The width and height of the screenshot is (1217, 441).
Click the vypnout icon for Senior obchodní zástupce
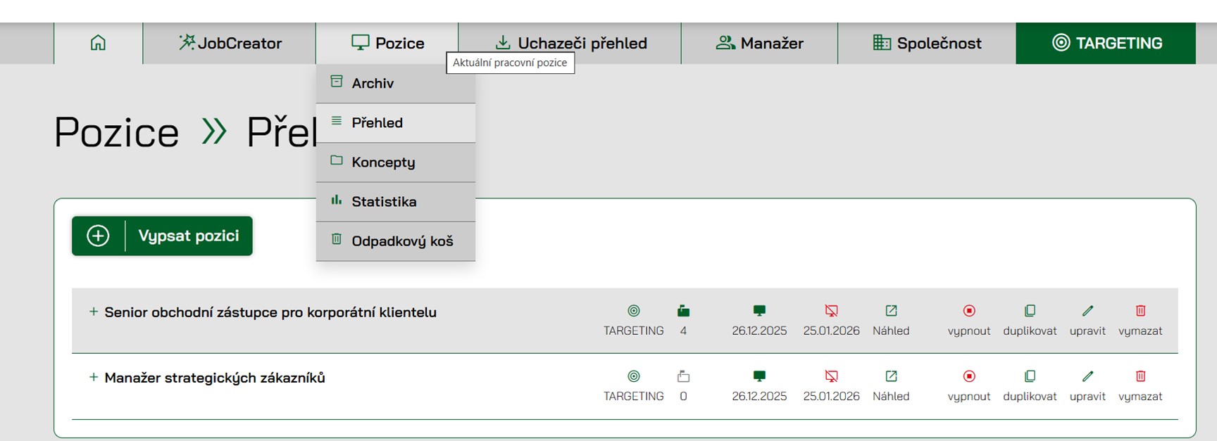pos(968,311)
